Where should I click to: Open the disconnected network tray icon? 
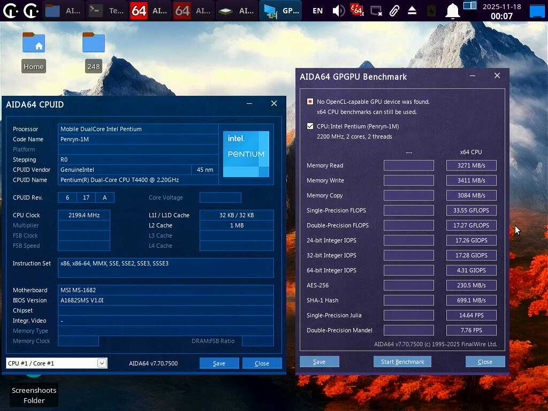(376, 11)
